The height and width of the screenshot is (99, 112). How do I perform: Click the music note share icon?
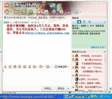pos(30,67)
